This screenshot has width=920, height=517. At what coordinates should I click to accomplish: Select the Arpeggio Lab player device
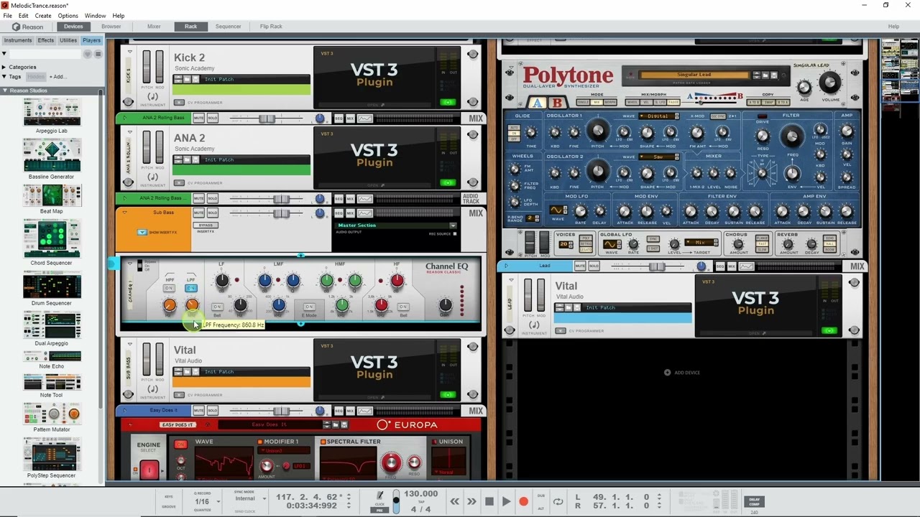click(x=52, y=115)
